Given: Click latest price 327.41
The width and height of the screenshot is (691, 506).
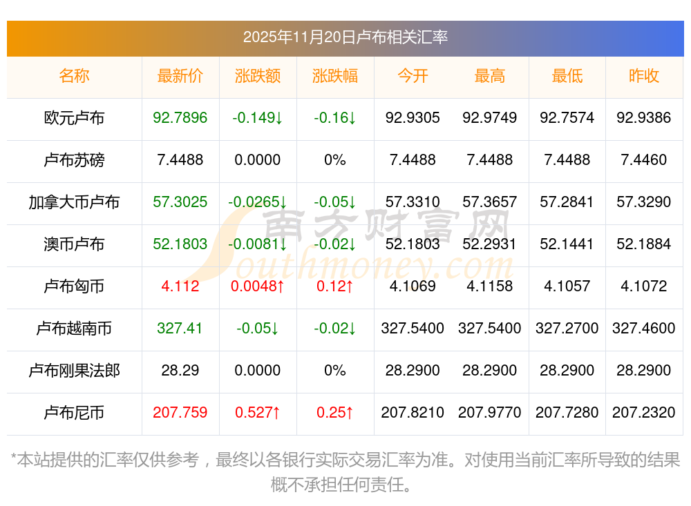Looking at the screenshot, I should 180,328.
